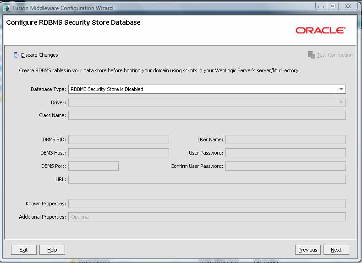Viewport: 362px width, 263px height.
Task: Click the 'DBMS SID:' label
Action: pyautogui.click(x=54, y=140)
